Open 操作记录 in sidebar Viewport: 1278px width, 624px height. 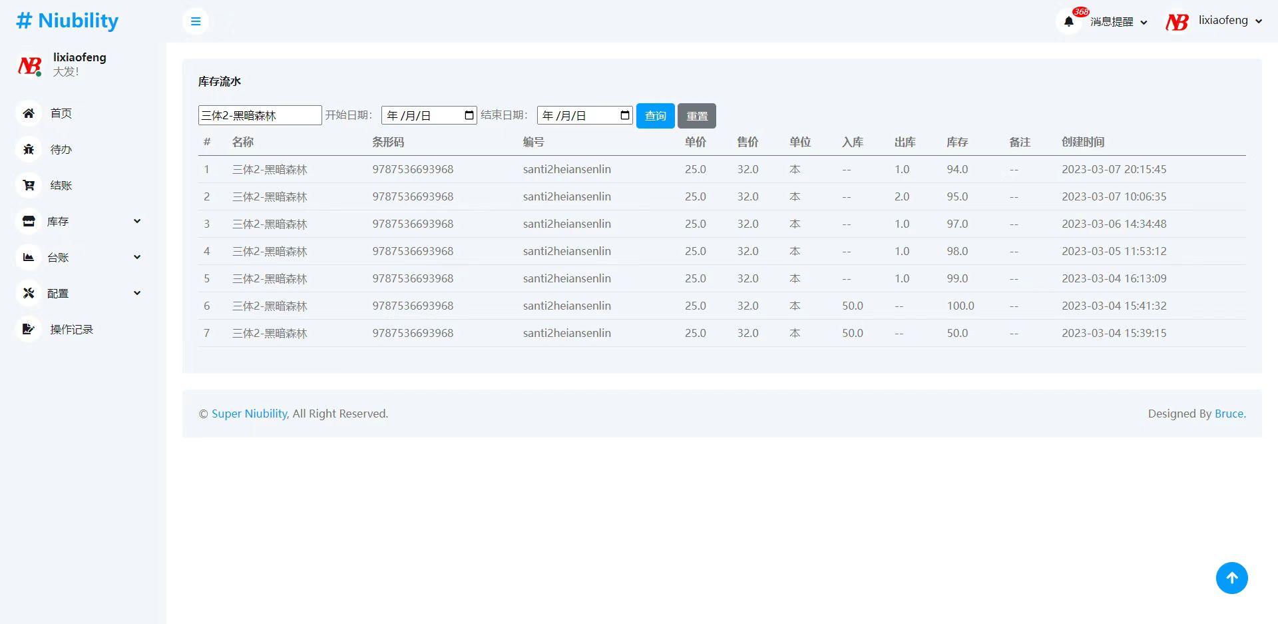pos(72,329)
